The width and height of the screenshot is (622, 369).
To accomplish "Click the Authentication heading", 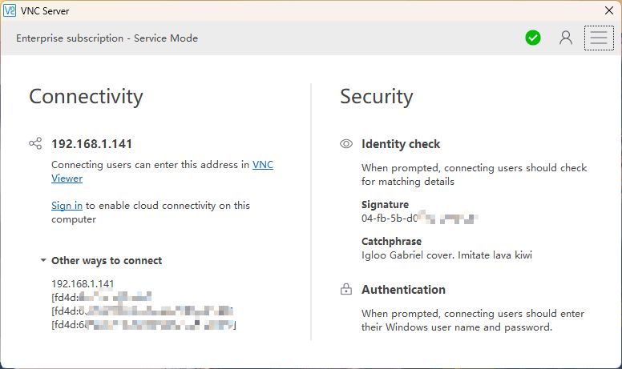I will tap(403, 290).
